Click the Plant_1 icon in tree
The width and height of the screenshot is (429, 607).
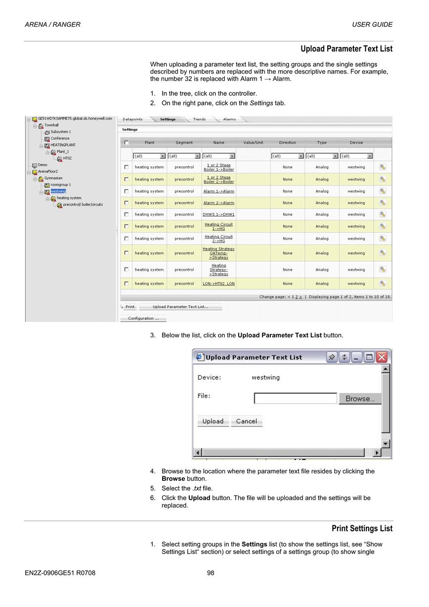53,152
